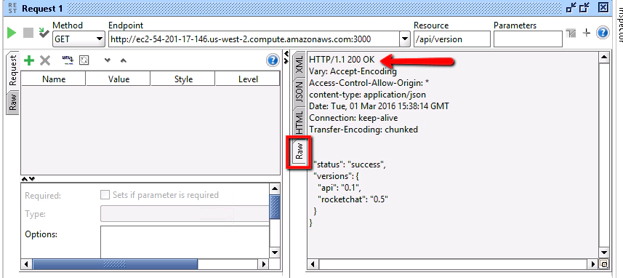Cancel the running request with the stop button
This screenshot has width=623, height=278.
(28, 33)
